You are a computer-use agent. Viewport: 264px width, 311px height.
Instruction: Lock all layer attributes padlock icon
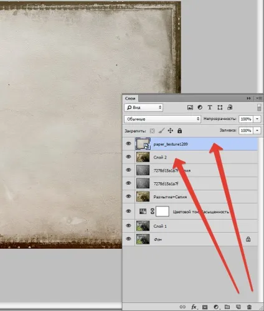(x=180, y=131)
